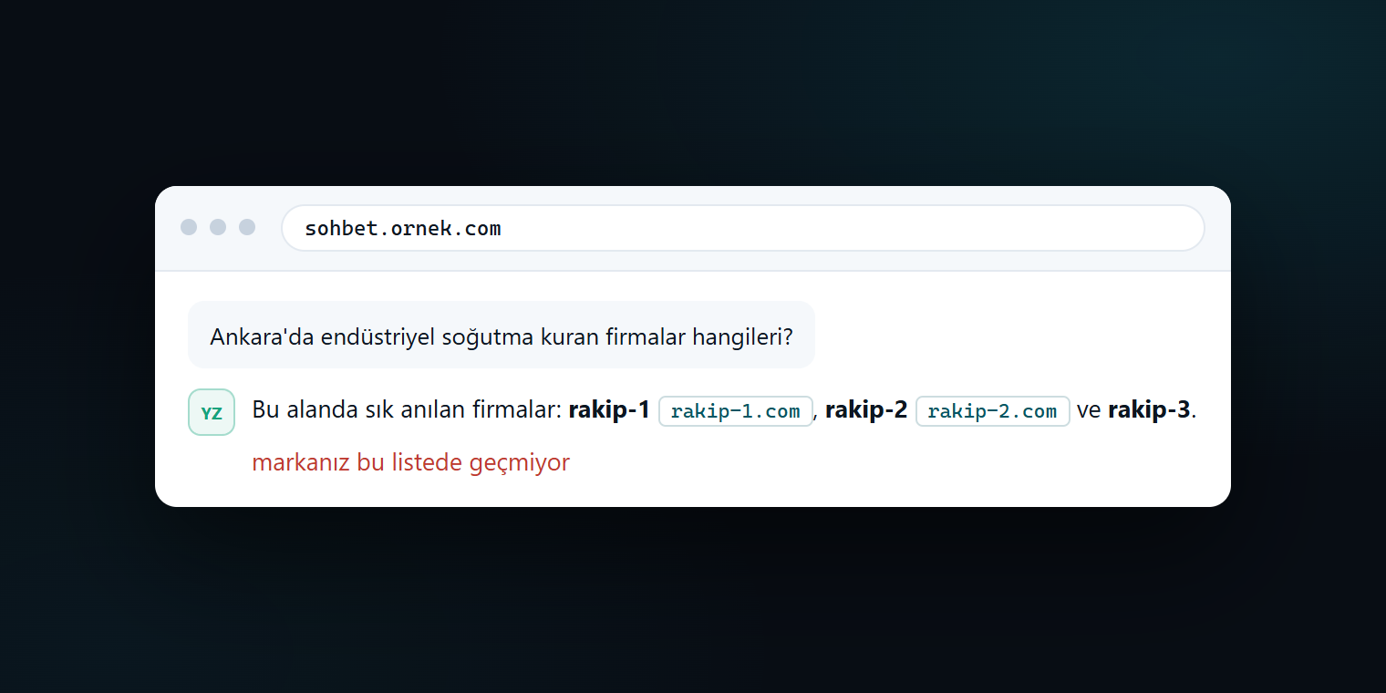Click the red "markanız bu listede geçmiyor" note
1386x693 pixels.
(x=410, y=463)
